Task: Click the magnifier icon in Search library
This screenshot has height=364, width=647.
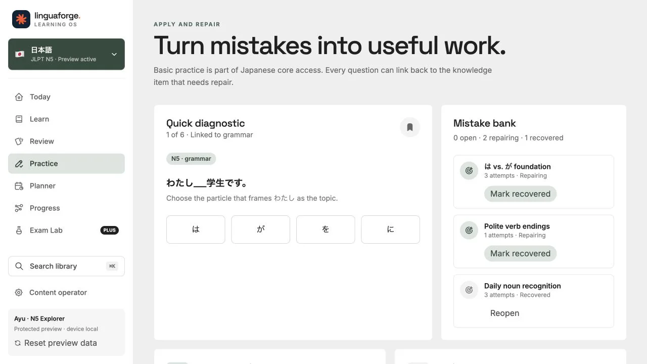Action: 19,266
